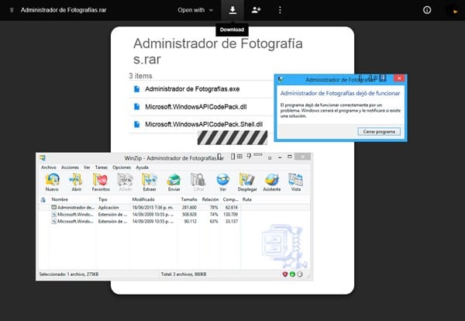
Task: Click the Desplegar icon in WinZip toolbar
Action: click(247, 181)
